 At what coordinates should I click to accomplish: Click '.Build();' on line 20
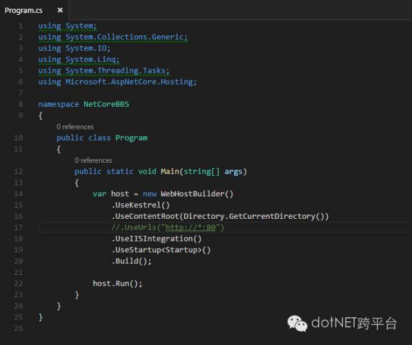tap(131, 261)
